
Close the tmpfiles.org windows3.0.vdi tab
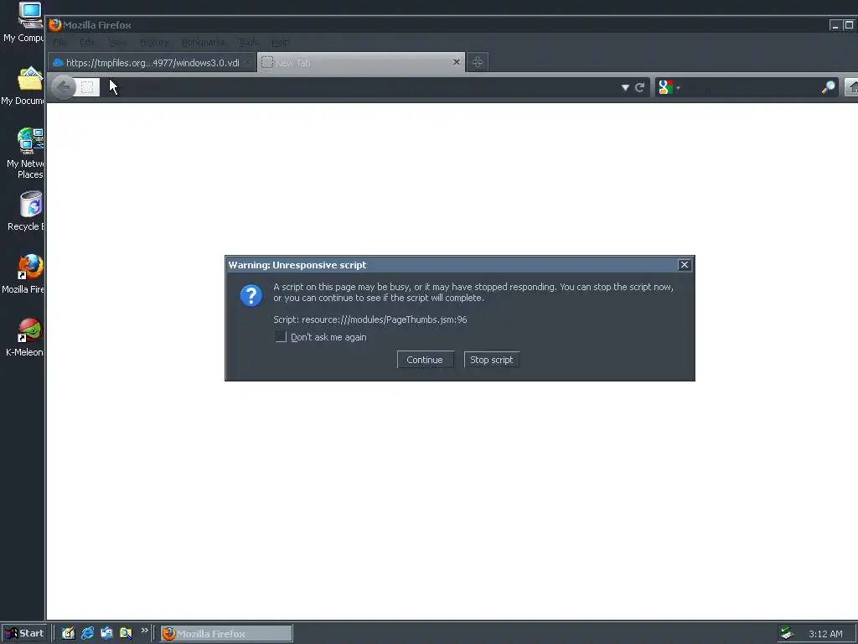248,62
